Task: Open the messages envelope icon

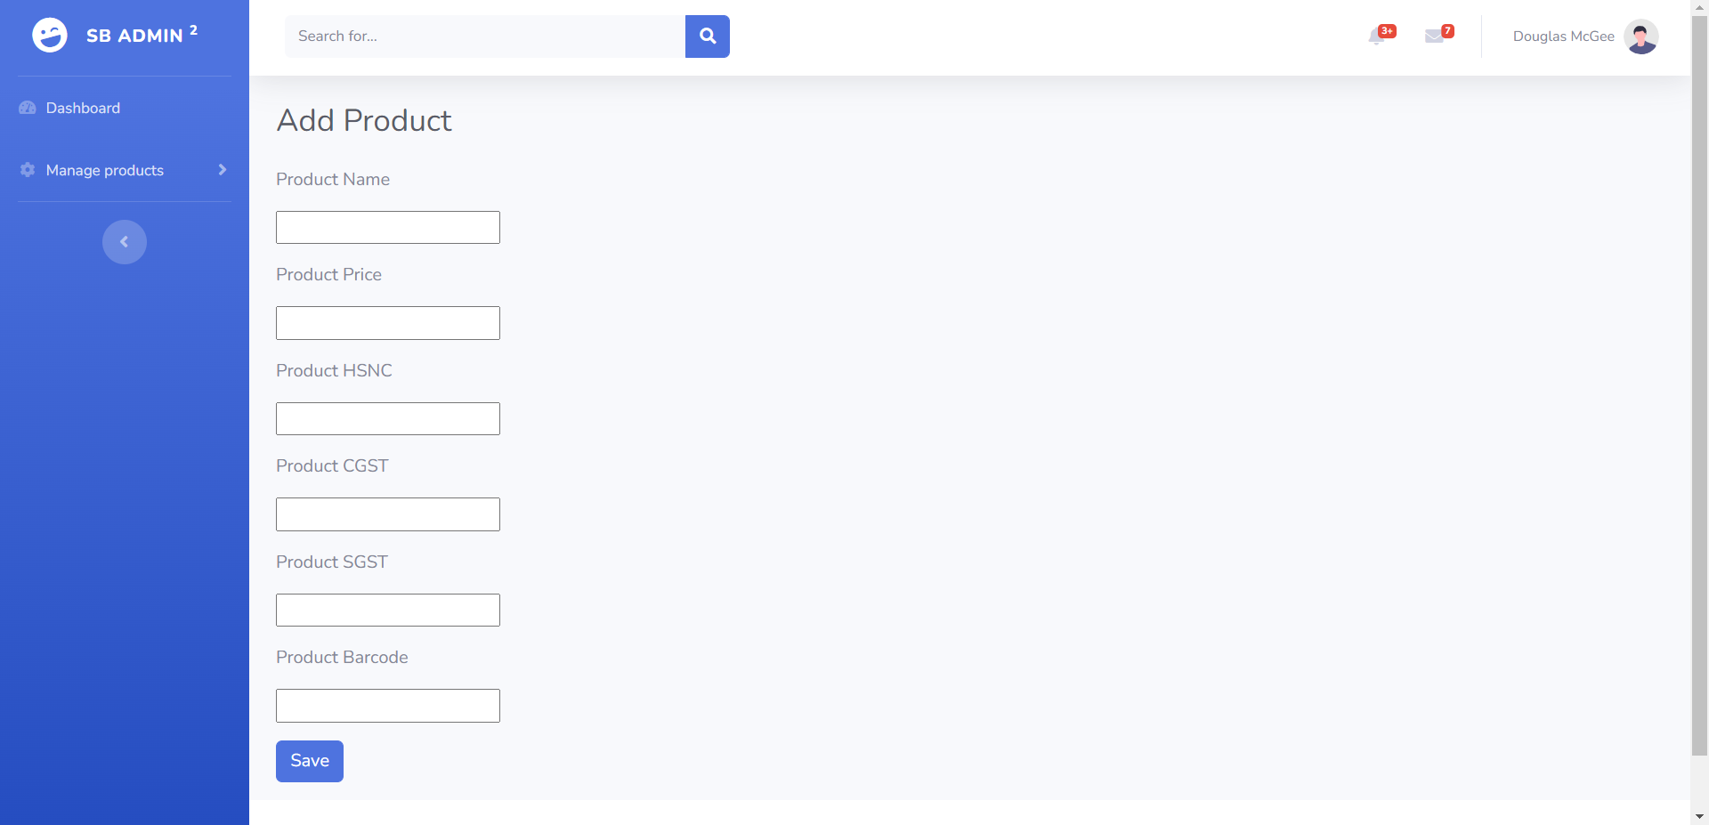Action: (x=1434, y=37)
